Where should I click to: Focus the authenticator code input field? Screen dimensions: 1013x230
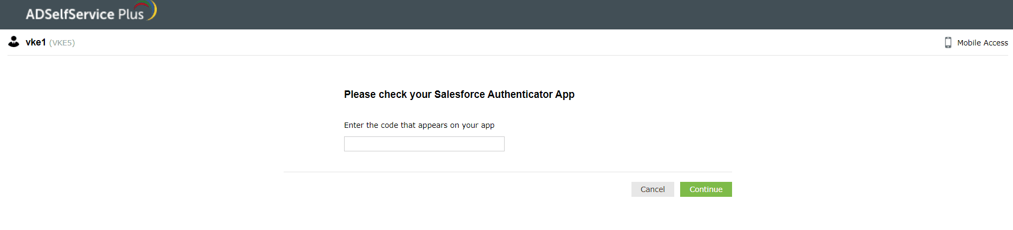[x=424, y=144]
